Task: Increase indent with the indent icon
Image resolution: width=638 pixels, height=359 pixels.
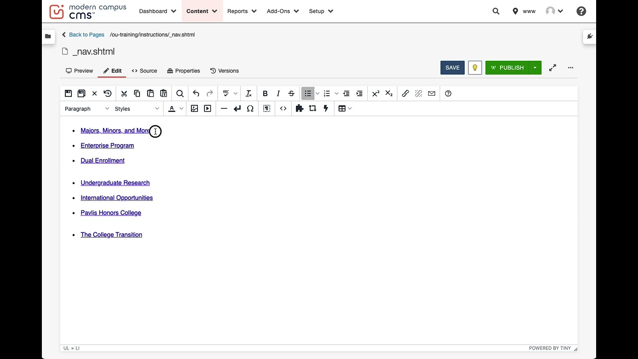Action: (x=359, y=93)
